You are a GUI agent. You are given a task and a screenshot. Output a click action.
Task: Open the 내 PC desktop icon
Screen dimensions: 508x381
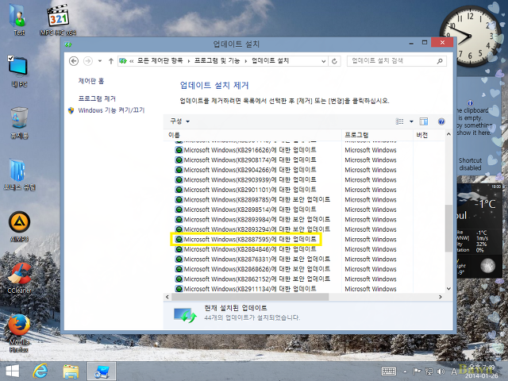tap(19, 71)
